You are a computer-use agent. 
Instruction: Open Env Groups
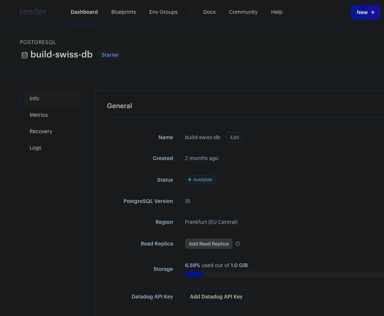coord(163,12)
